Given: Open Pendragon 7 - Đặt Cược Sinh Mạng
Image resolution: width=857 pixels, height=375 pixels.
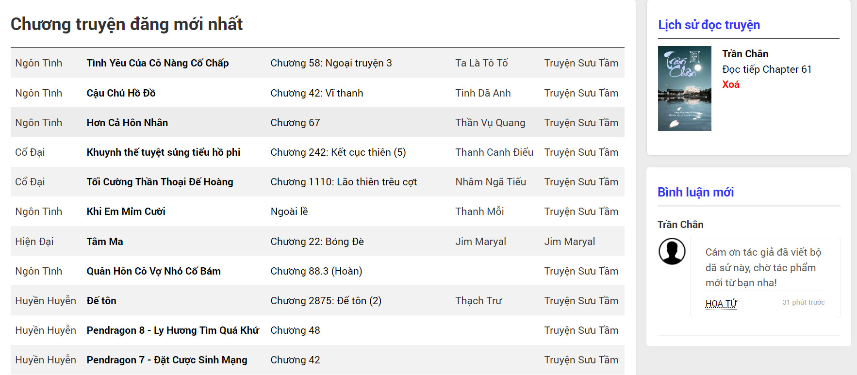Looking at the screenshot, I should click(167, 360).
